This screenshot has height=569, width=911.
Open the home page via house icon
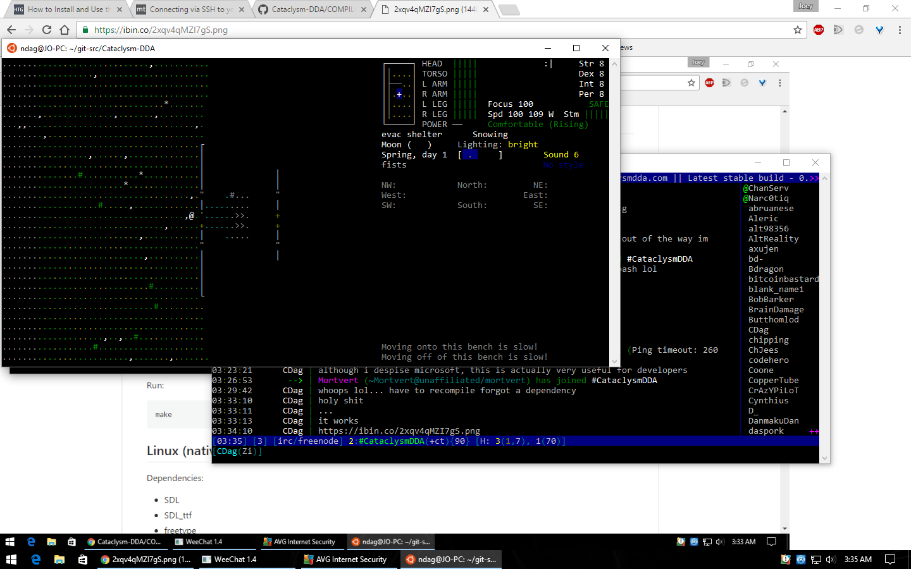65,30
